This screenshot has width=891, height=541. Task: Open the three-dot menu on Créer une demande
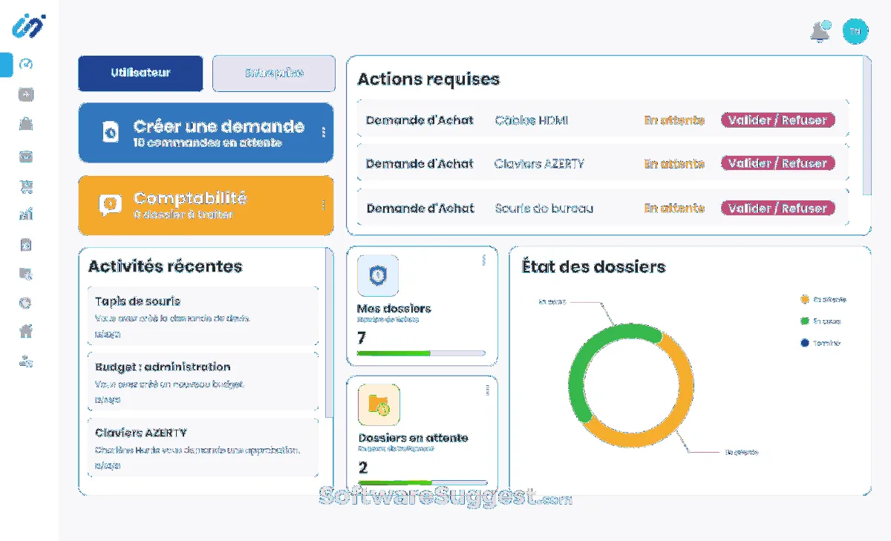click(324, 132)
